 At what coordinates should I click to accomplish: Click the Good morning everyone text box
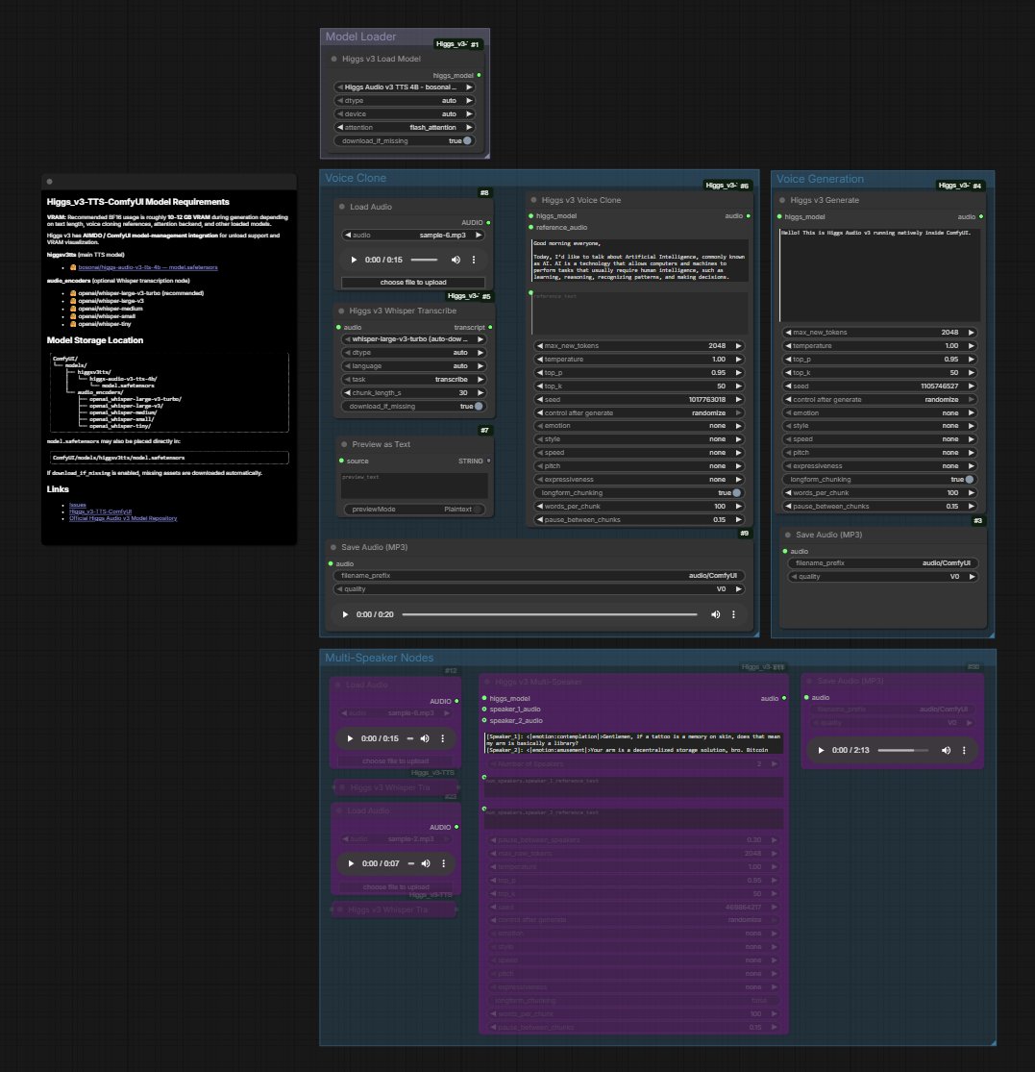click(639, 261)
